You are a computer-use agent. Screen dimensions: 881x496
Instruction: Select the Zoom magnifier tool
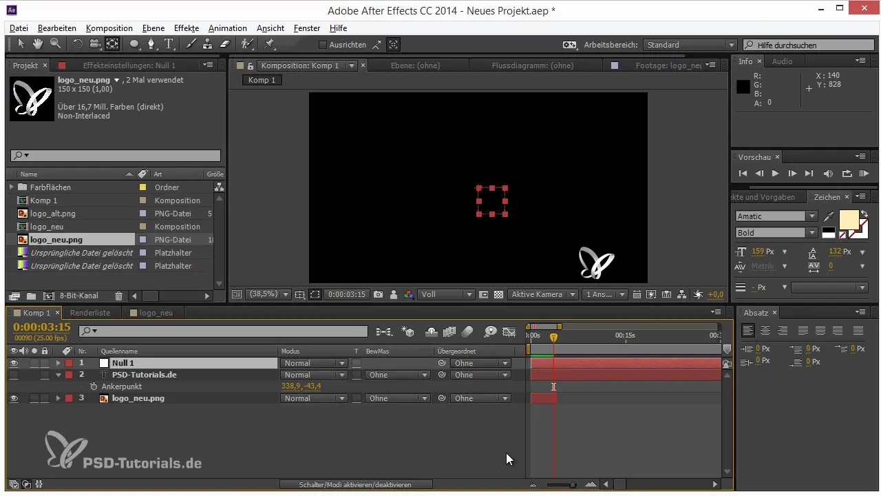pyautogui.click(x=54, y=44)
